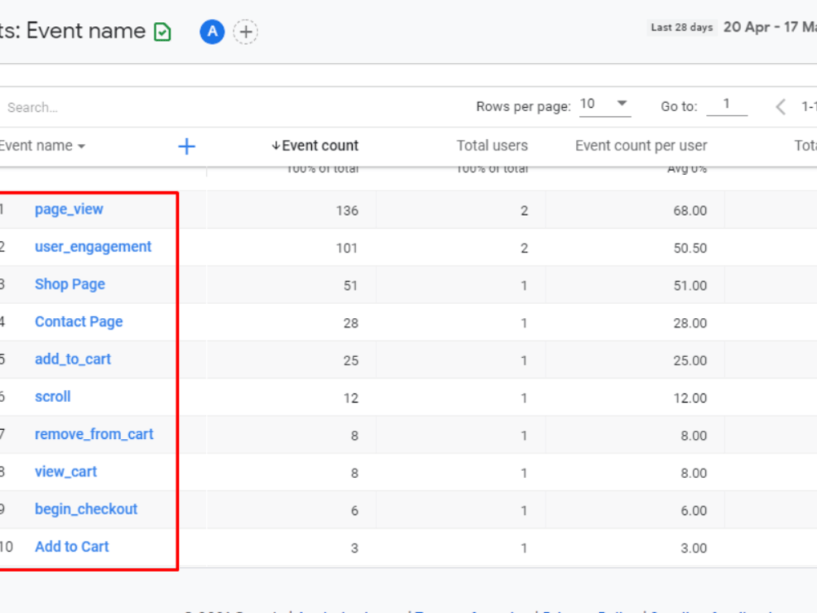Sort by Total users column header
The height and width of the screenshot is (613, 817).
tap(492, 145)
